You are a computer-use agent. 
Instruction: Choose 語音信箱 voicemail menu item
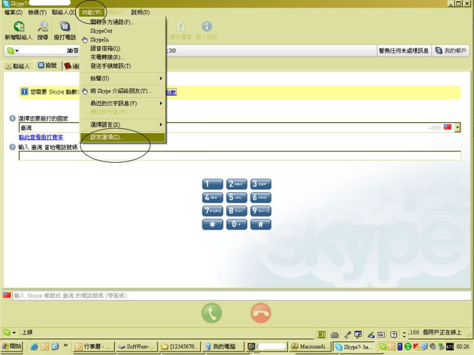click(x=123, y=49)
